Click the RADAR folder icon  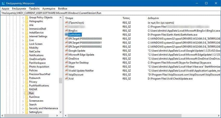[26, 89]
